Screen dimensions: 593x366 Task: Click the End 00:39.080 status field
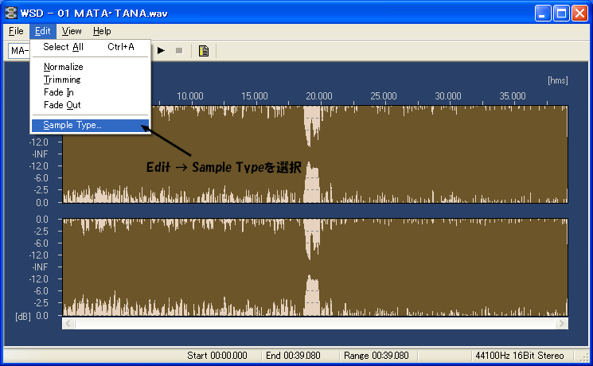pos(293,356)
